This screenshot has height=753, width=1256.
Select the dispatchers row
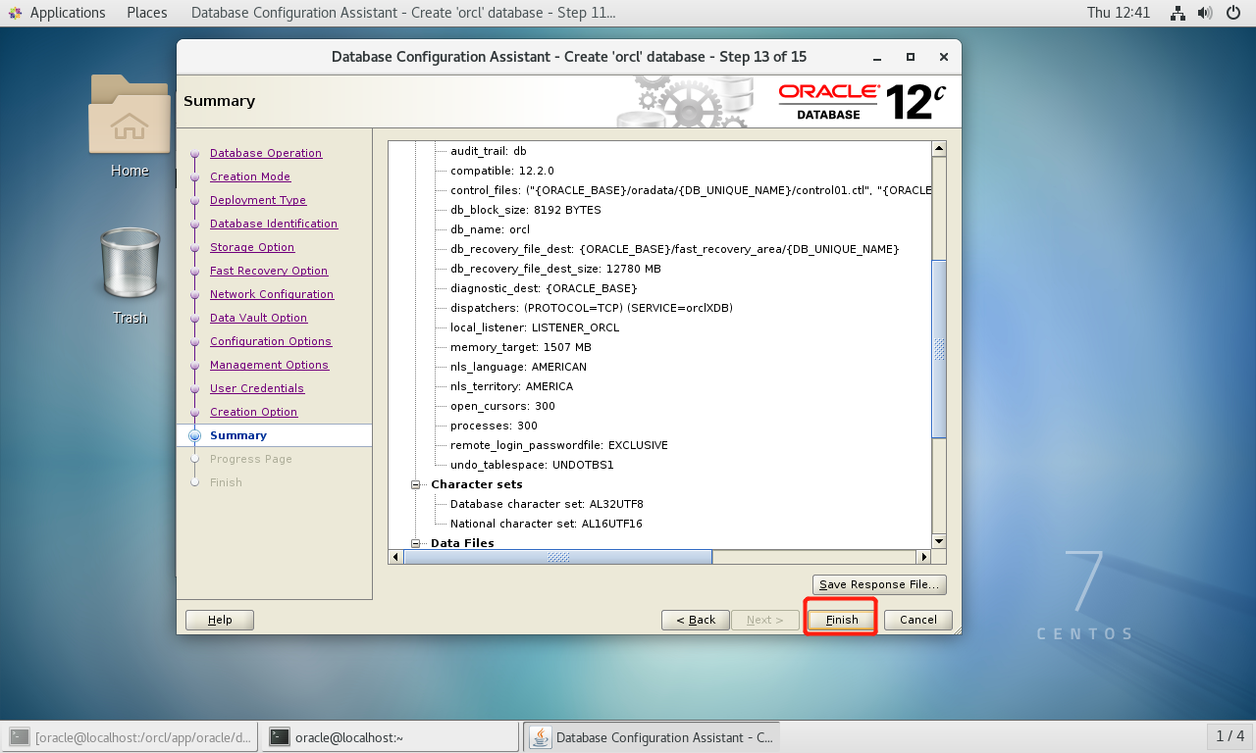coord(592,308)
